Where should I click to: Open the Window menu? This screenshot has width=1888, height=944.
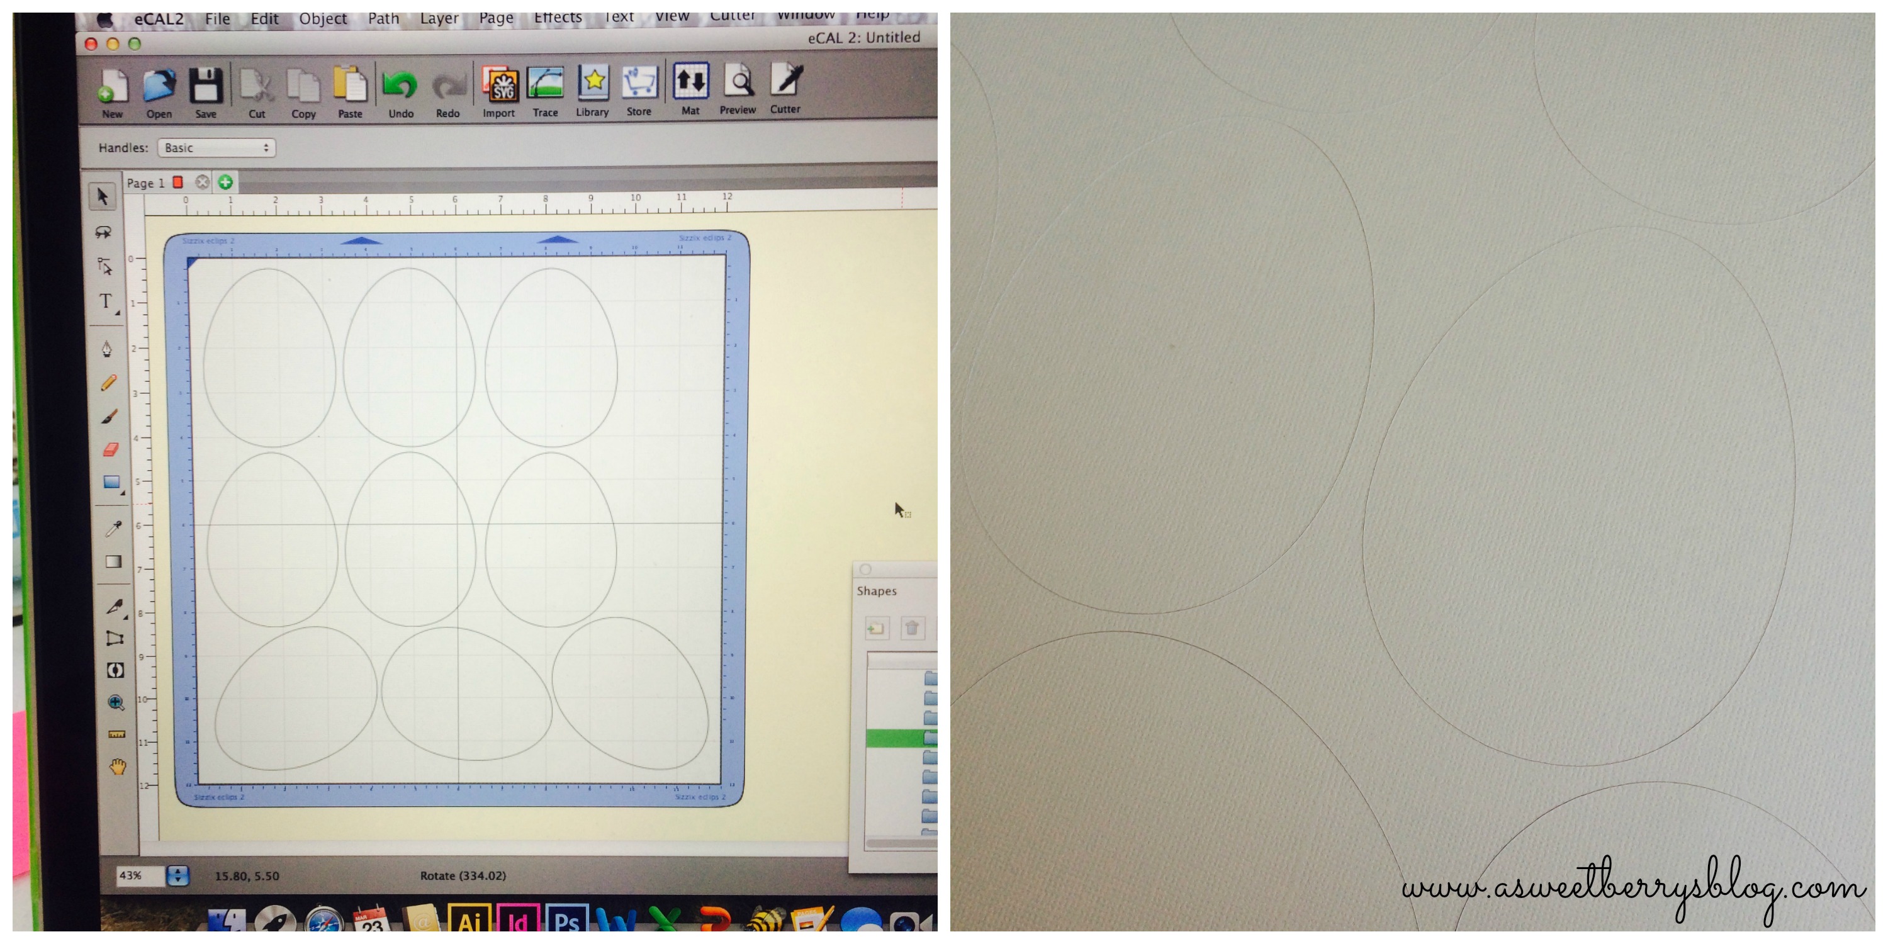(806, 15)
